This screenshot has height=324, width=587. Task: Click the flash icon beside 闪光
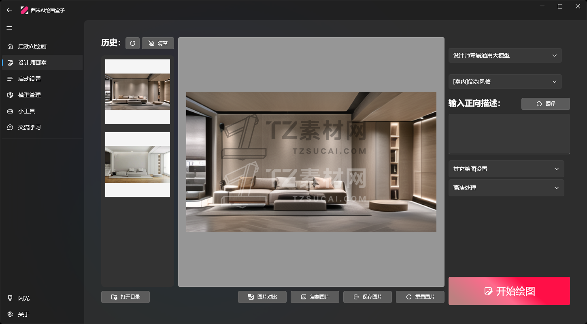tap(10, 298)
